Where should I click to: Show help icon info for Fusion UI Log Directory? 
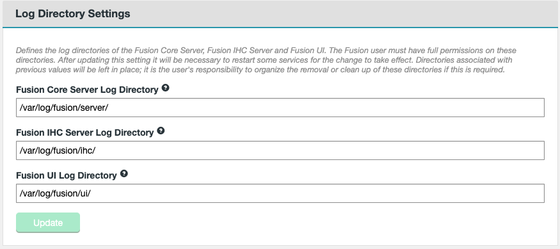point(124,173)
